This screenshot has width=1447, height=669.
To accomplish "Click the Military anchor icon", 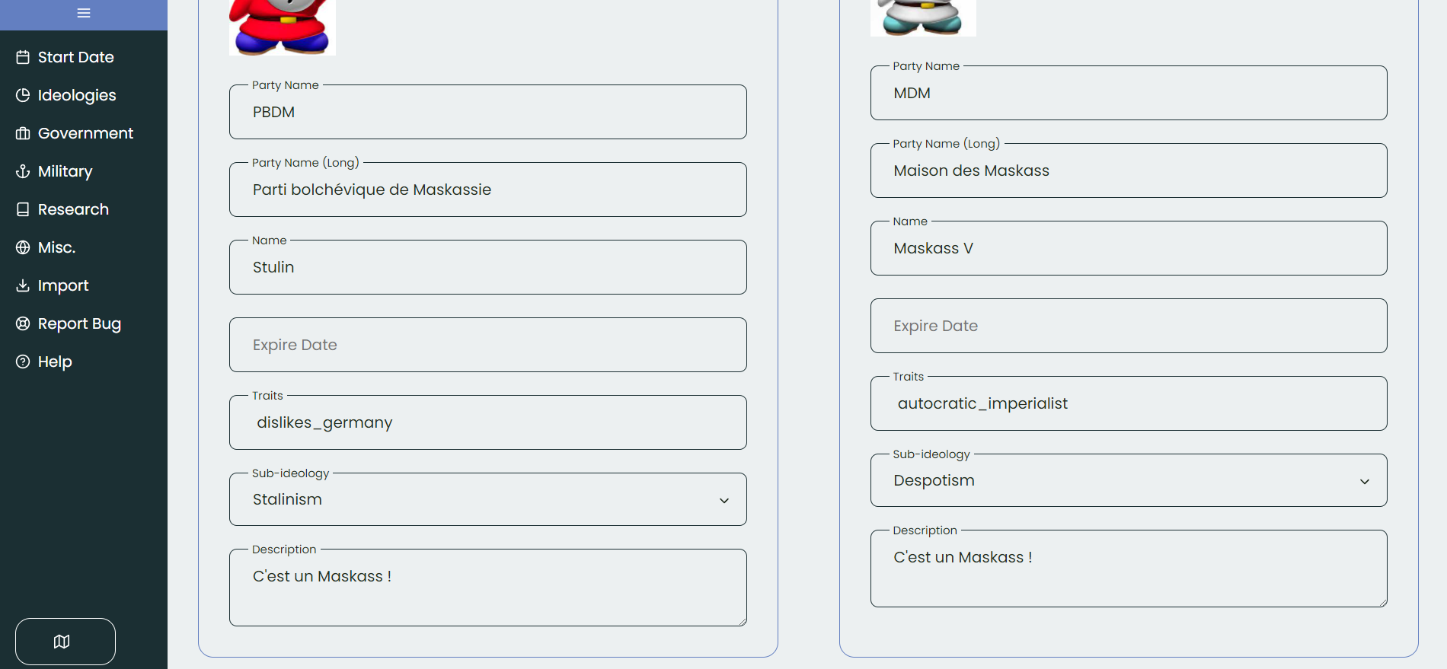I will (x=23, y=171).
